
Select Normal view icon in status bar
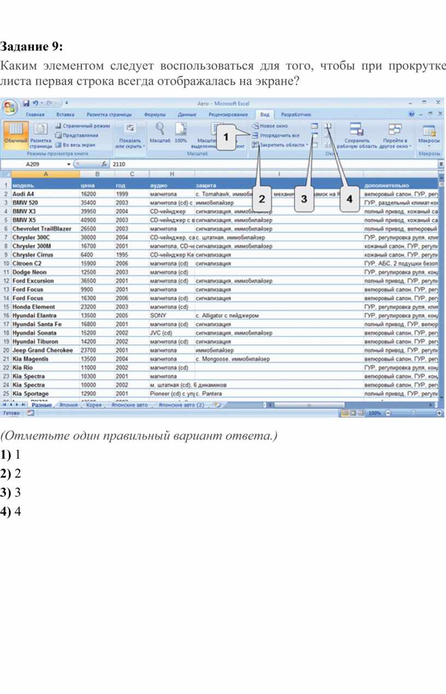pos(345,413)
